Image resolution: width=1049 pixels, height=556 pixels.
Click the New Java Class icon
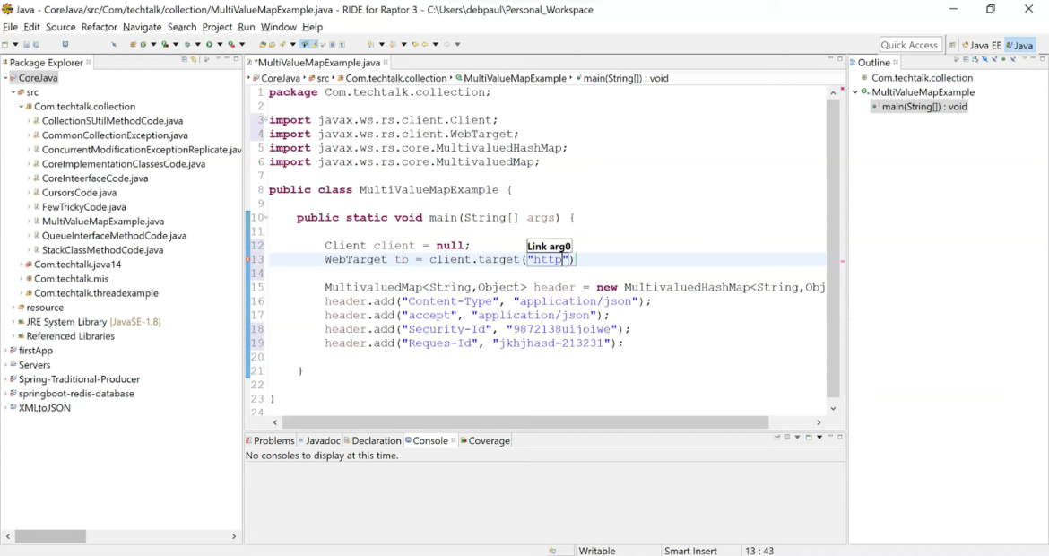[x=143, y=44]
